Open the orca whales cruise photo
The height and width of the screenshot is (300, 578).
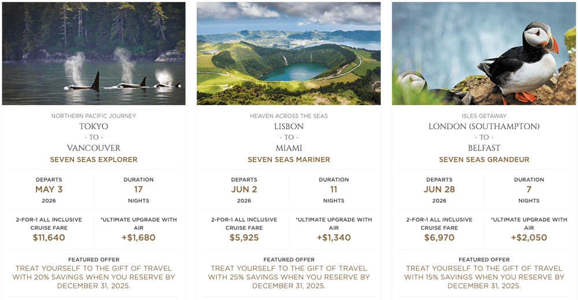tap(94, 54)
